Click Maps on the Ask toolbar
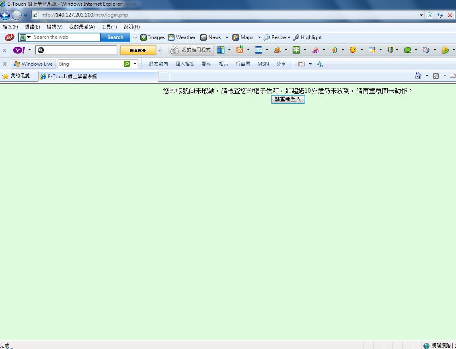Image resolution: width=456 pixels, height=349 pixels. (x=243, y=37)
